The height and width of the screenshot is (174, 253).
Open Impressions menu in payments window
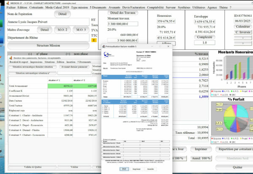point(36,62)
